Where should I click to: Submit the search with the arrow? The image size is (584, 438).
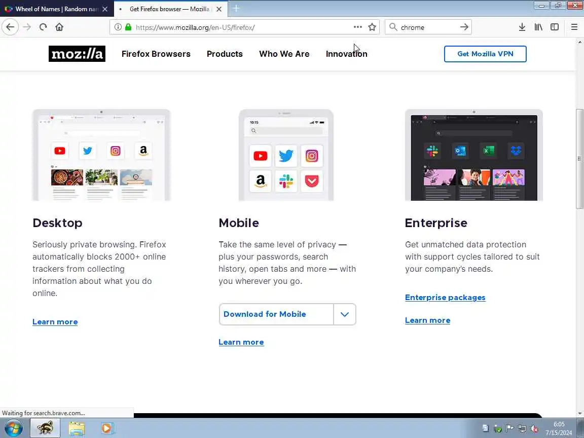464,27
